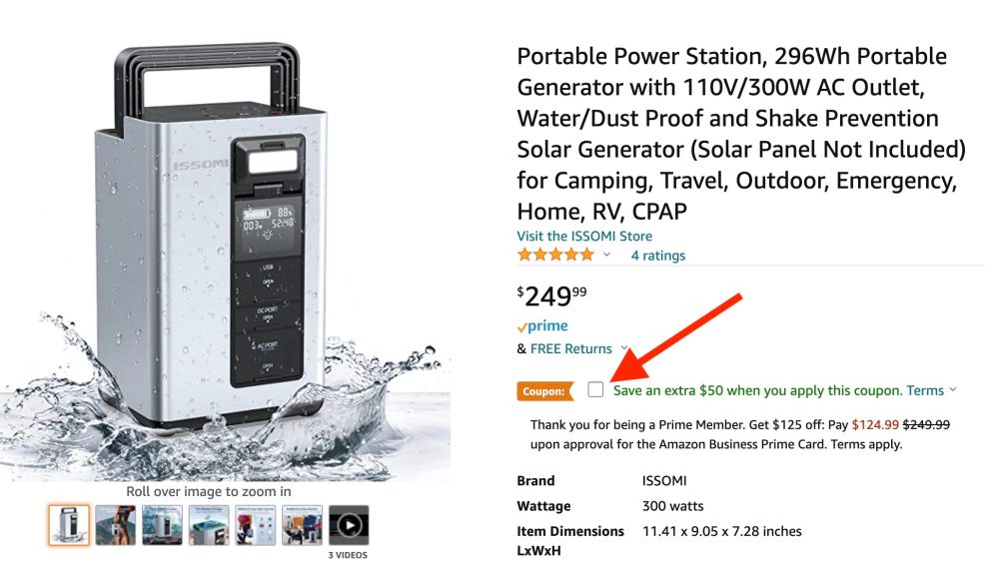Image resolution: width=999 pixels, height=567 pixels.
Task: Open the coupon Terms link
Action: pos(925,390)
